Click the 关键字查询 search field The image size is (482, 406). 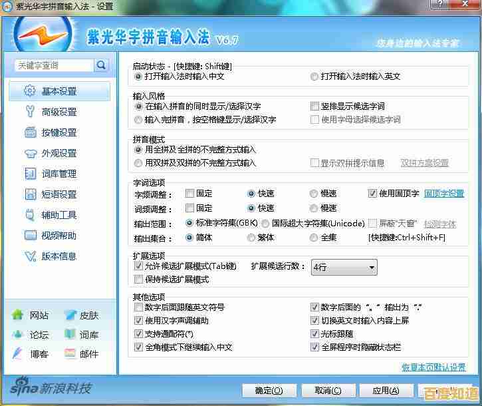(x=55, y=65)
